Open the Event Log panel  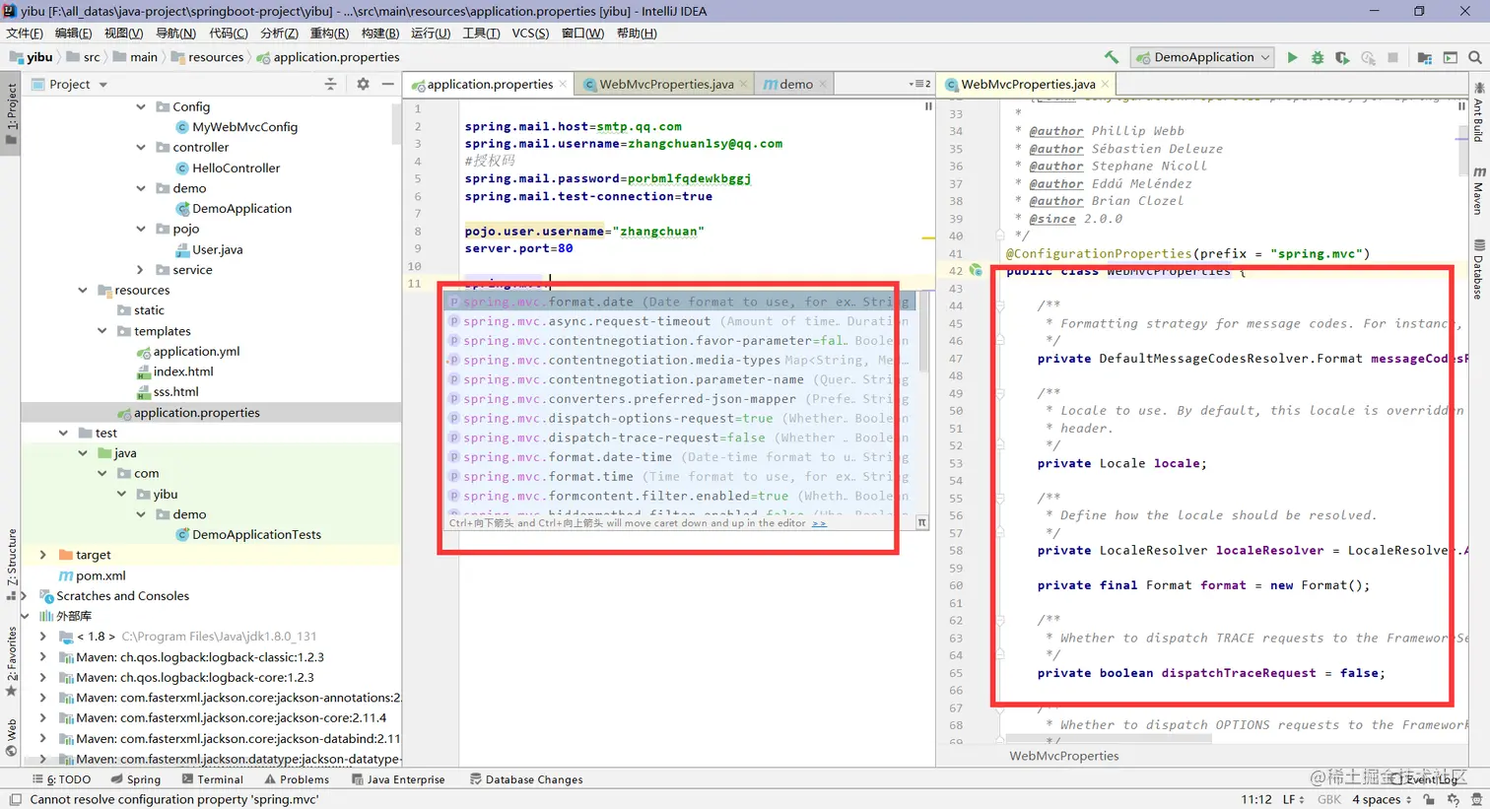pos(1426,778)
